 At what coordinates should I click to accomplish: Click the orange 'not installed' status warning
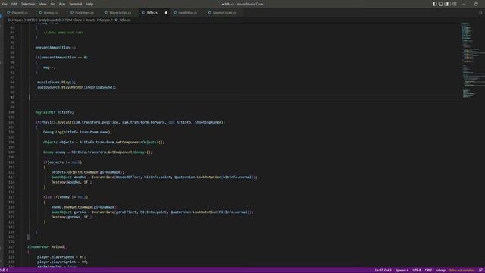(x=462, y=271)
